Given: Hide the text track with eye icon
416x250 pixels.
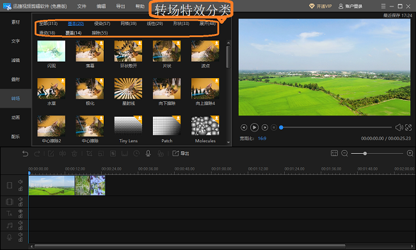Looking at the screenshot, I should tap(20, 211).
